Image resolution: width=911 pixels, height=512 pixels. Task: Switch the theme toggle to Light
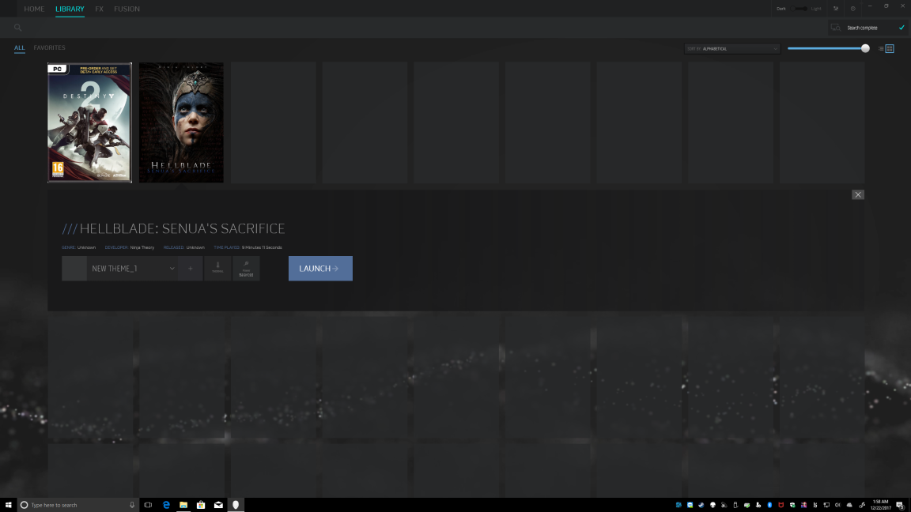817,9
